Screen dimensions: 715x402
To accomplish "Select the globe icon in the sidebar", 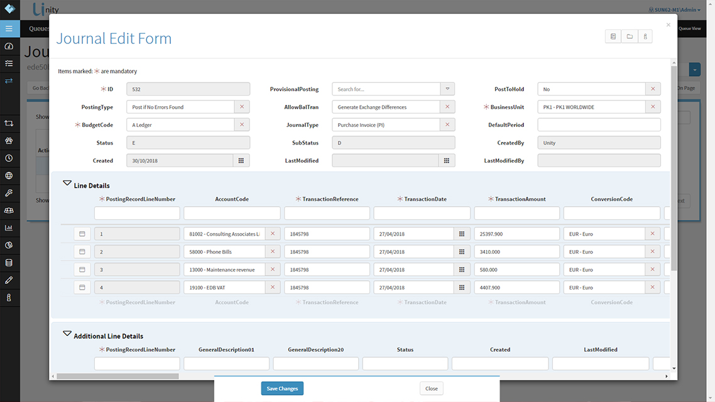I will click(9, 175).
